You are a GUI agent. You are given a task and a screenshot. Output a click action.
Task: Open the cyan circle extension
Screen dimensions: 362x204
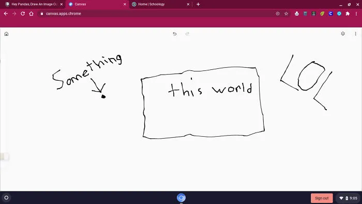tap(339, 13)
